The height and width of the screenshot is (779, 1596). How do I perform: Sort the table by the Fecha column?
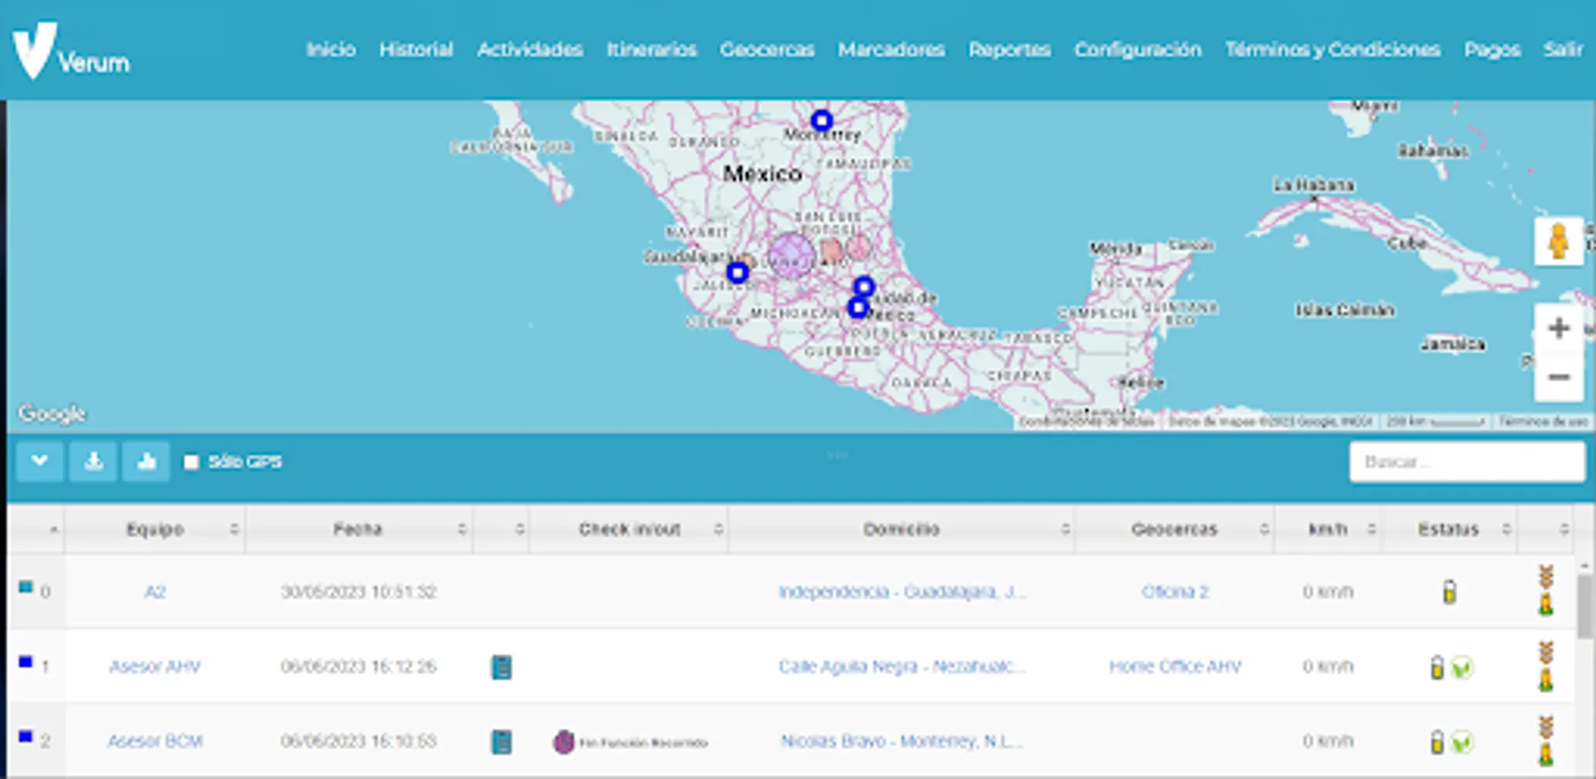point(358,529)
